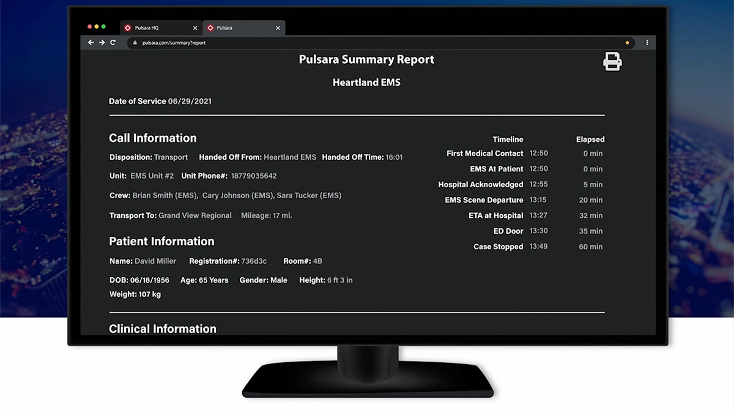Close the Pulsara HQ tab
This screenshot has height=410, width=734.
click(195, 28)
